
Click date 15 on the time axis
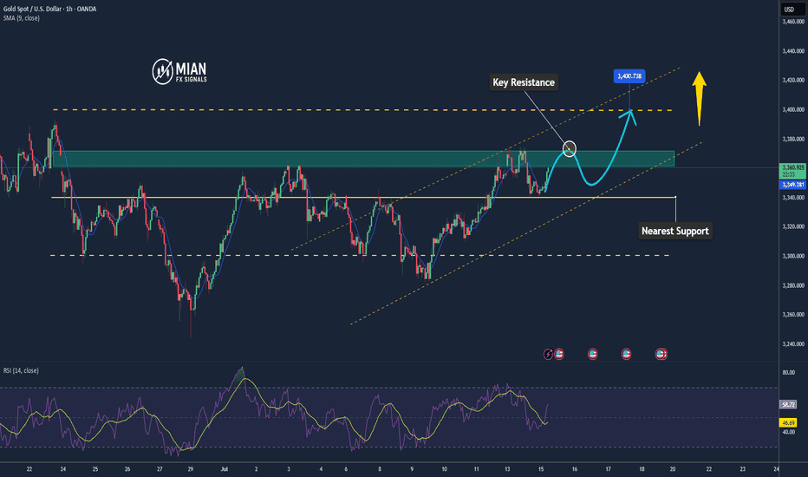(541, 469)
